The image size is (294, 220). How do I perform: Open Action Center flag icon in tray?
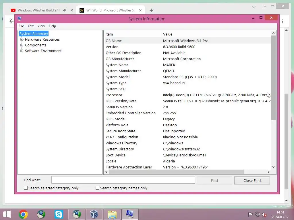(250, 215)
